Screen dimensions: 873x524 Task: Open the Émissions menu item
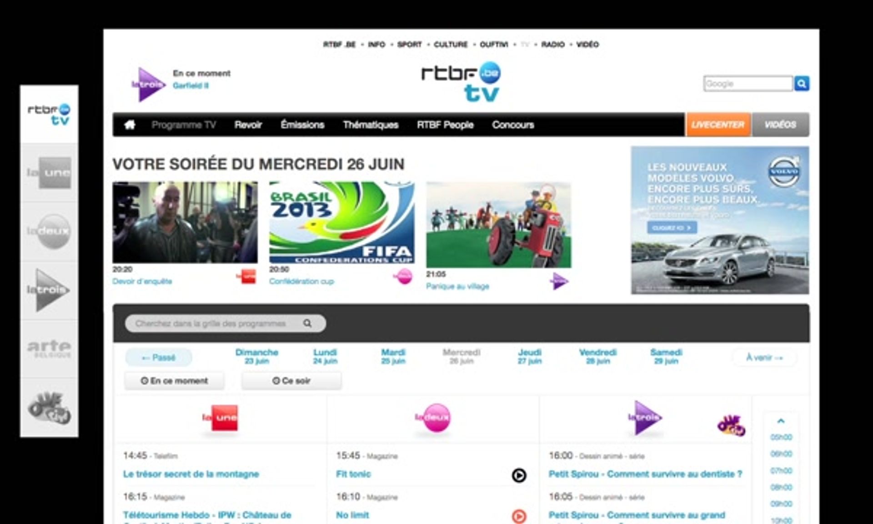click(x=302, y=125)
